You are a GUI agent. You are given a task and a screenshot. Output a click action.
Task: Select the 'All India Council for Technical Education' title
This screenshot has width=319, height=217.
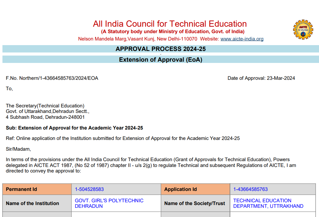point(170,24)
